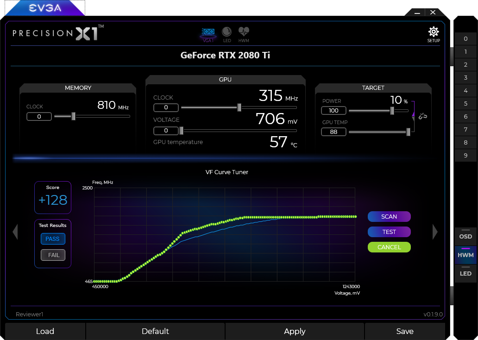The width and height of the screenshot is (478, 340).
Task: Toggle the HWM side button
Action: point(465,255)
